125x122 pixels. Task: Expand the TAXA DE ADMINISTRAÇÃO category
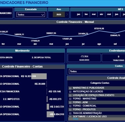pyautogui.click(x=70, y=113)
